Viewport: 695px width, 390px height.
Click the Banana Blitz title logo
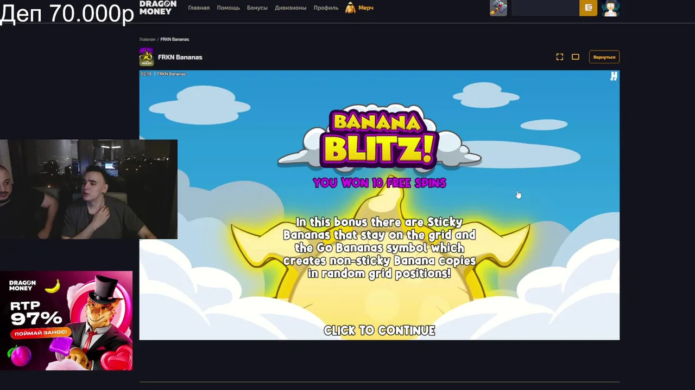pos(380,139)
